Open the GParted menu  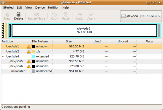click(8, 8)
